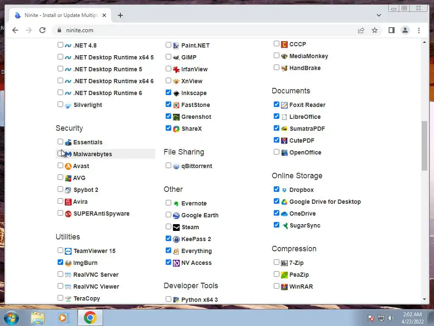Click the volume icon in system tray
This screenshot has height=326, width=434.
391,318
